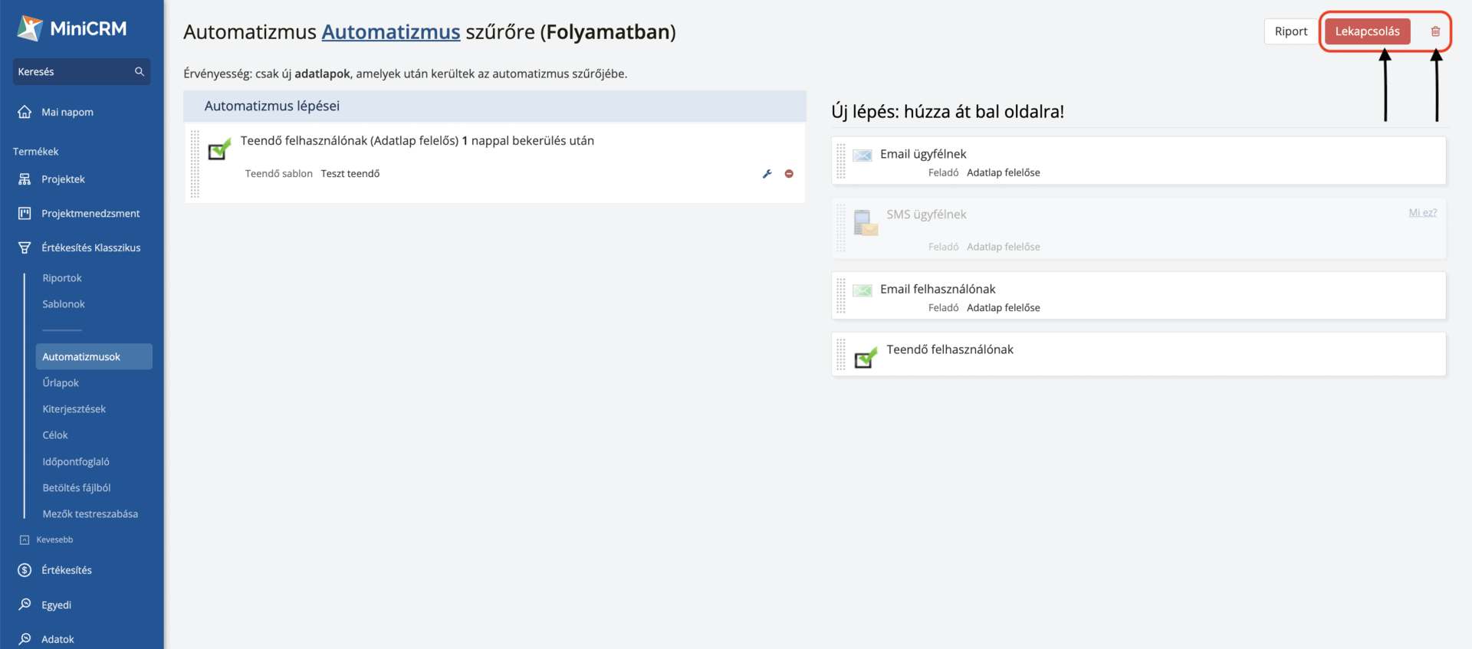This screenshot has width=1472, height=649.
Task: Click the Teendő felhasználónak checkmark icon
Action: (866, 357)
